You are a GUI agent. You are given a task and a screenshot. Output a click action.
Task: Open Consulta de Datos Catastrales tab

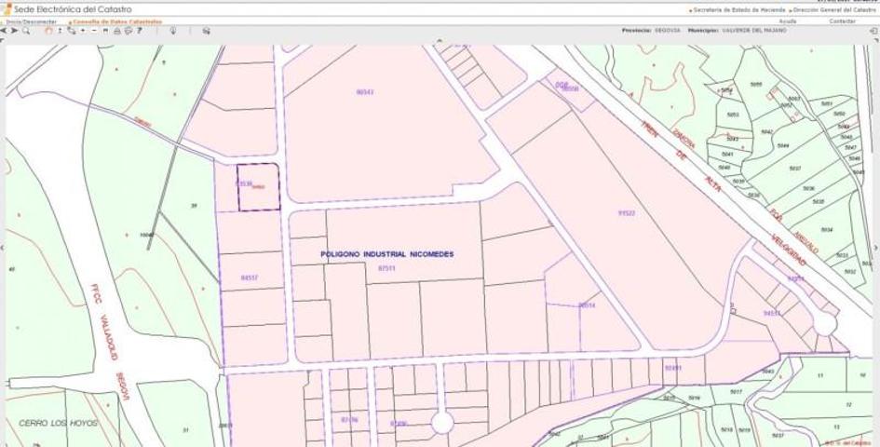click(116, 20)
